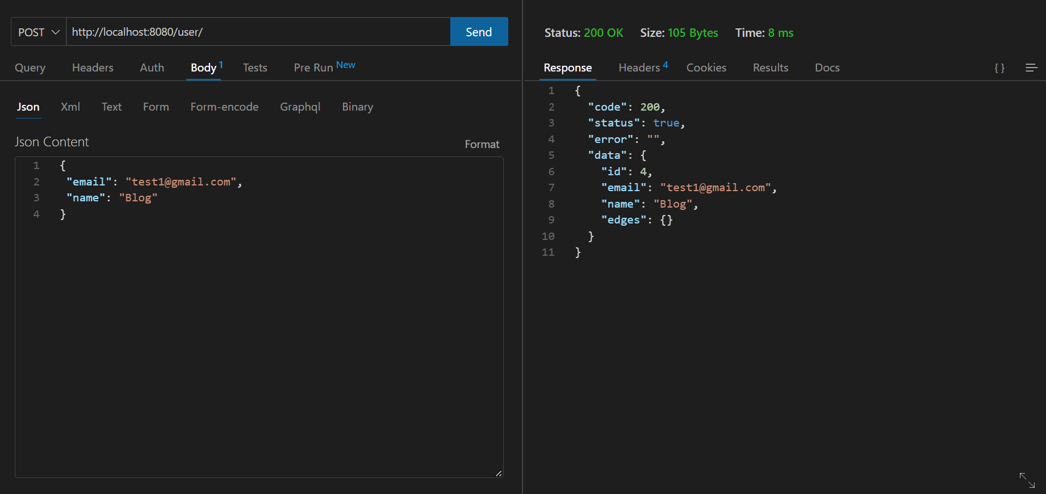Open the Auth tab
Image resolution: width=1046 pixels, height=494 pixels.
pos(152,67)
